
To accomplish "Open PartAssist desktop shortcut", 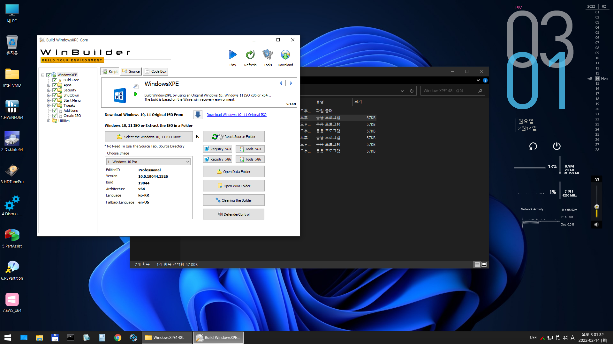I will pos(12,239).
